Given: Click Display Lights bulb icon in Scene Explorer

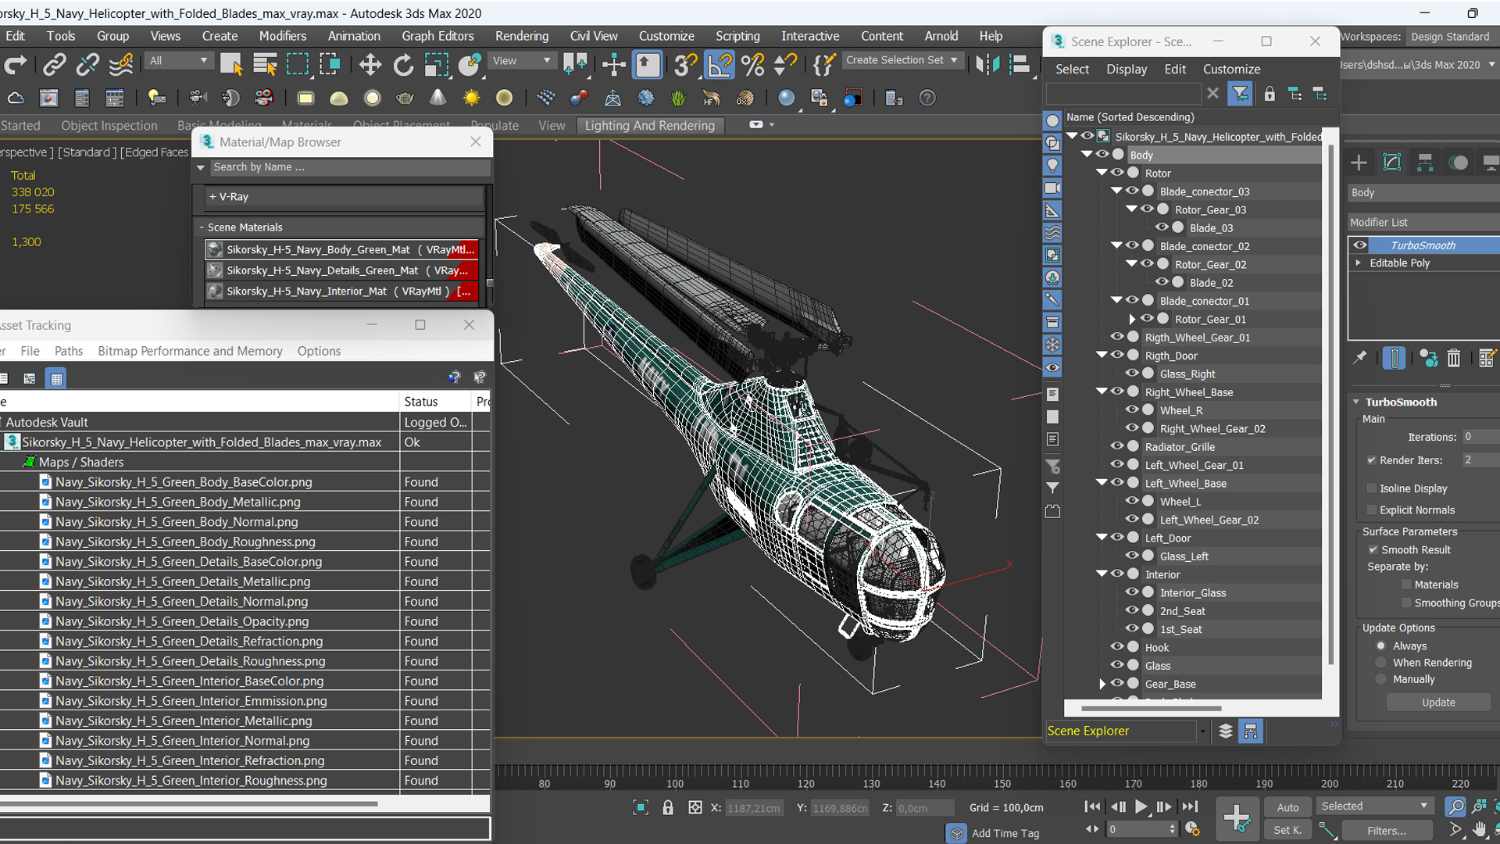Looking at the screenshot, I should pyautogui.click(x=1052, y=166).
